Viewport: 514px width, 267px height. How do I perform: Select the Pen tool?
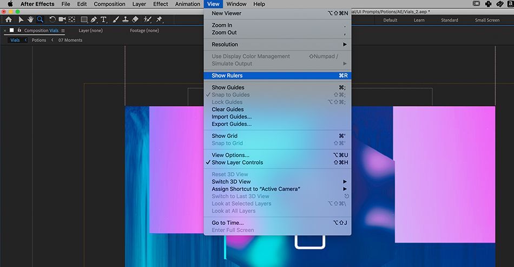[94, 19]
